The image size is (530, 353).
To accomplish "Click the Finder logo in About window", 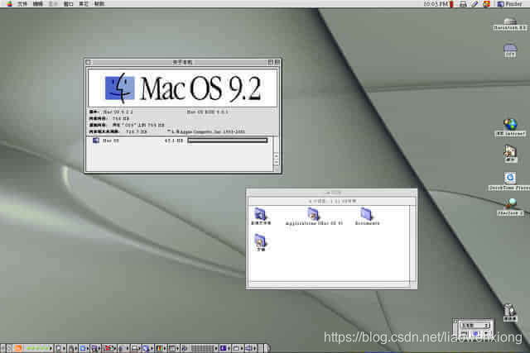I will click(x=119, y=88).
